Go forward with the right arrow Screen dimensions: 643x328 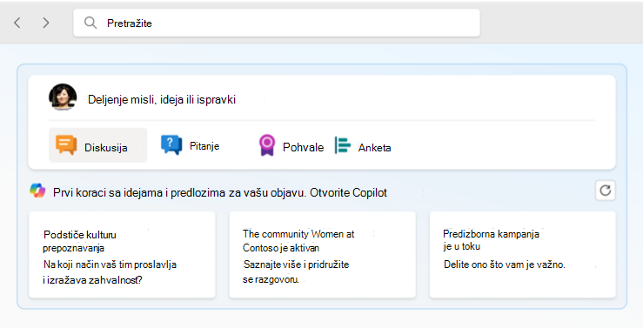pos(45,23)
